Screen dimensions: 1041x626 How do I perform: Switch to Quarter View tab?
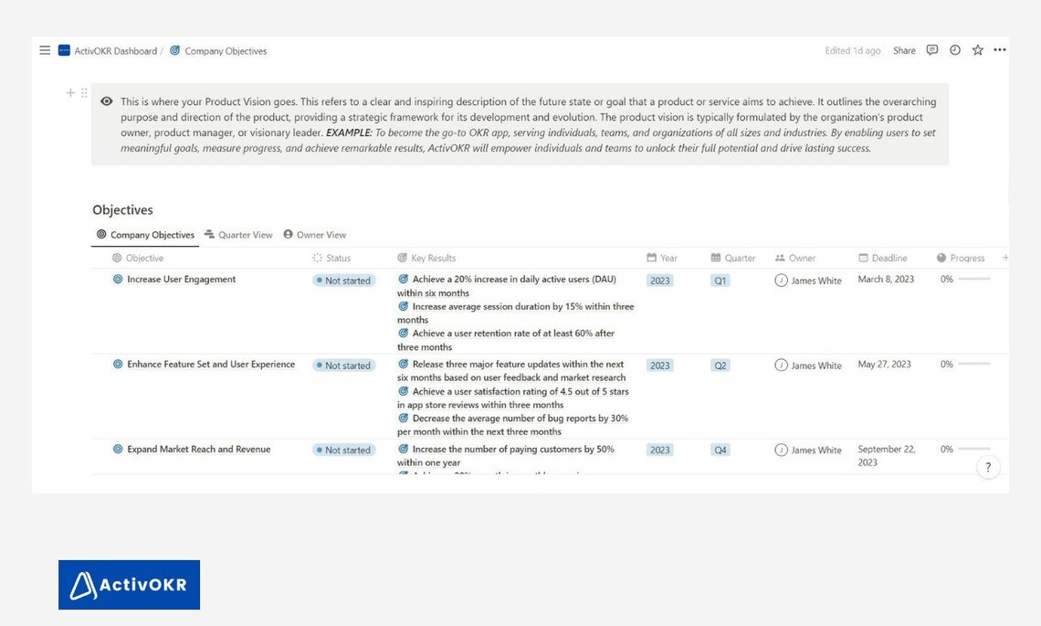coord(238,235)
